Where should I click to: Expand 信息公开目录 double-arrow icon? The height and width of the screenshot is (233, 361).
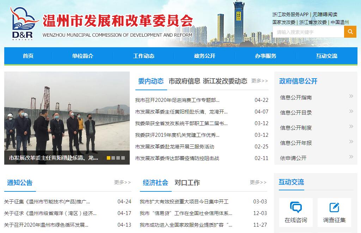pos(351,111)
